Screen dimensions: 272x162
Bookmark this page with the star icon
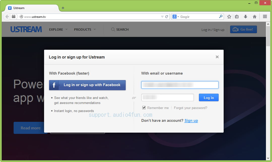pos(229,17)
